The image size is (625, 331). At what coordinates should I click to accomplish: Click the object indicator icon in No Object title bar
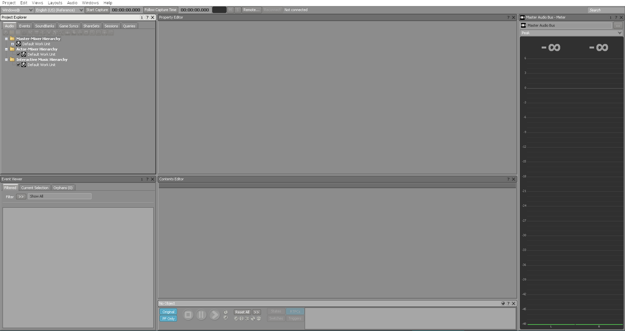[x=503, y=303]
